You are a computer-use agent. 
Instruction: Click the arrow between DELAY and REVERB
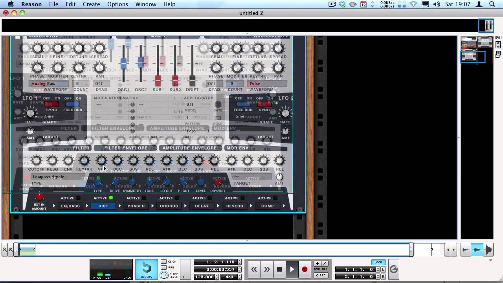218,206
